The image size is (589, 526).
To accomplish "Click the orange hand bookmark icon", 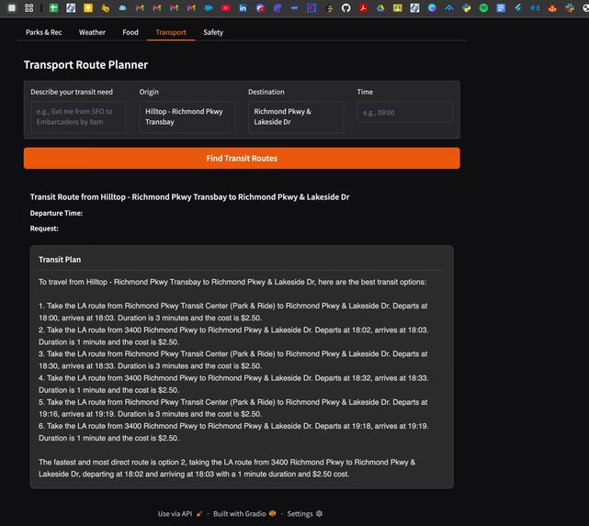I will pos(105,8).
